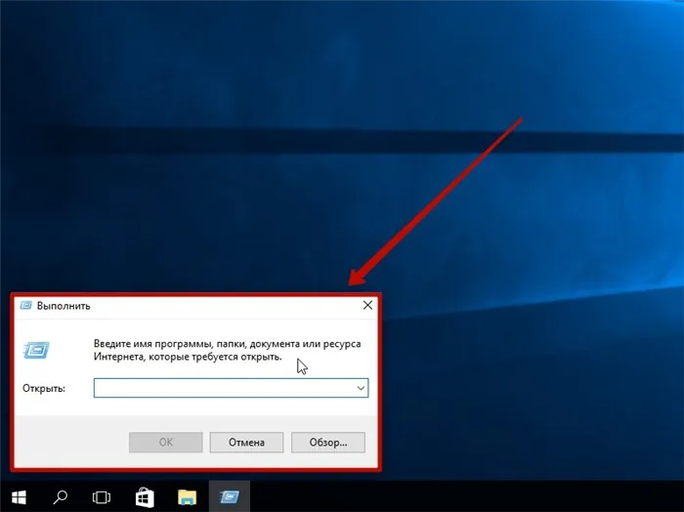Expand the Открыть combo box dropdown arrow

click(361, 388)
